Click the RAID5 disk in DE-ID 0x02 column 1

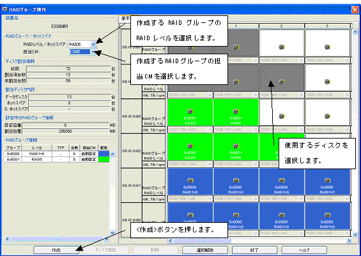(x=236, y=147)
